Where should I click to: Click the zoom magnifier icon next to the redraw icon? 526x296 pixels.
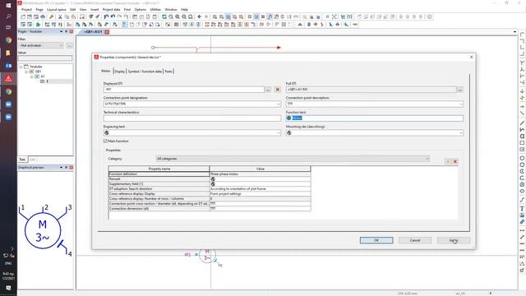[171, 16]
